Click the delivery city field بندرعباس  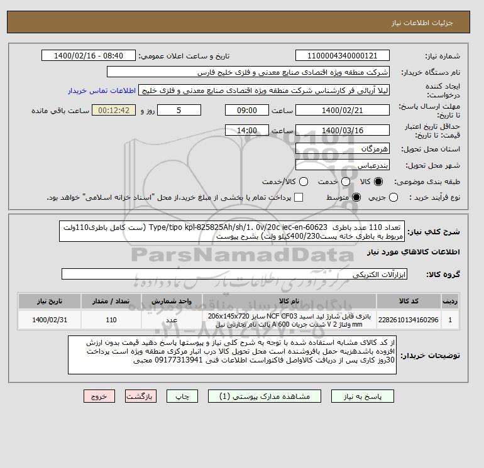(x=343, y=165)
